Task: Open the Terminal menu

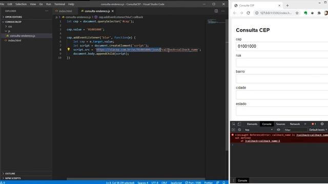Action: (x=59, y=4)
